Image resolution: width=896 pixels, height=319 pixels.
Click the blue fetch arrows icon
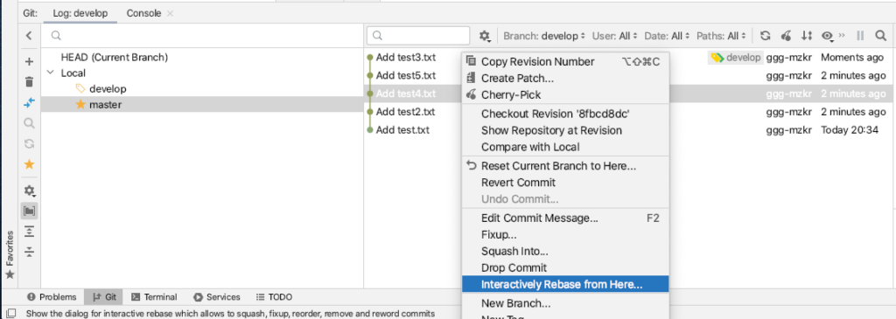click(x=29, y=103)
